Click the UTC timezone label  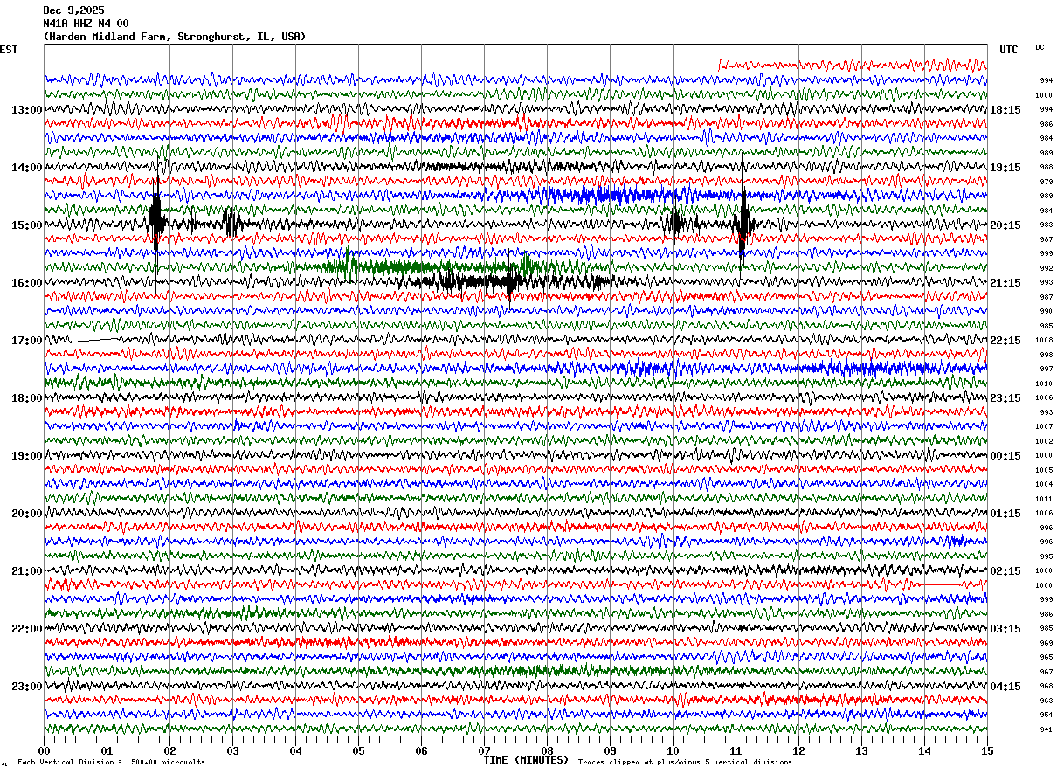coord(1009,50)
